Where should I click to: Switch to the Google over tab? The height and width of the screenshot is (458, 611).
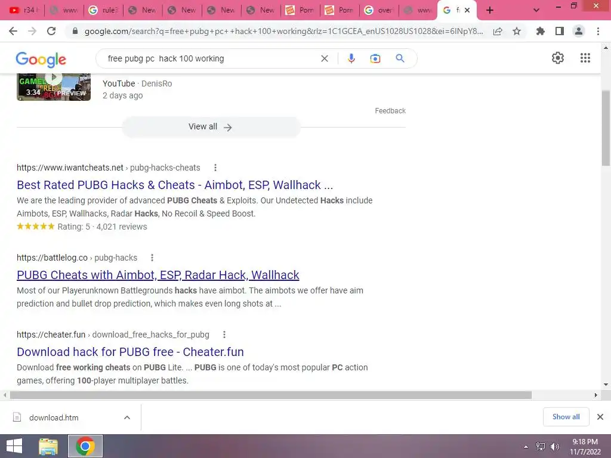point(379,10)
